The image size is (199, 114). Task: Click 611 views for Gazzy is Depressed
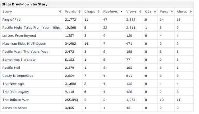(x=129, y=76)
